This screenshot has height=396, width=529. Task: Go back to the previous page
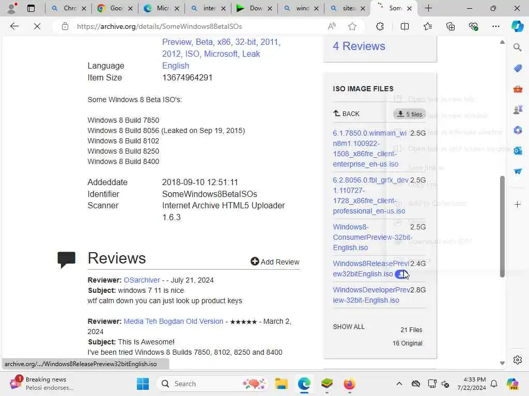coord(14,26)
